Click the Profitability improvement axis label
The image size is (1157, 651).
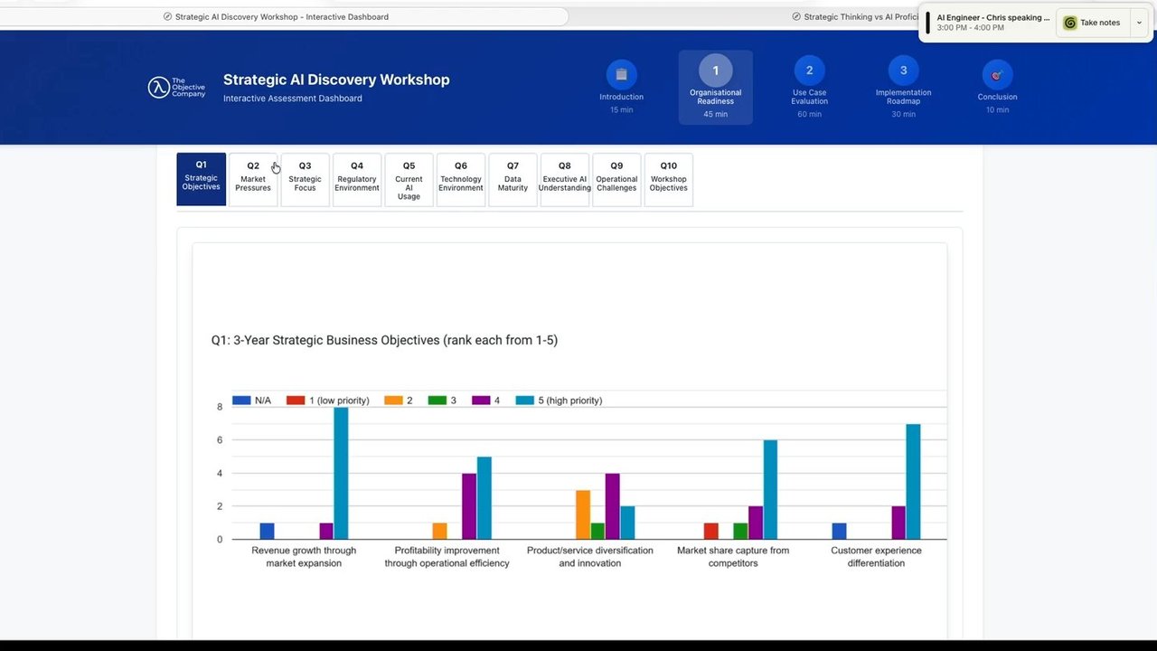[447, 557]
